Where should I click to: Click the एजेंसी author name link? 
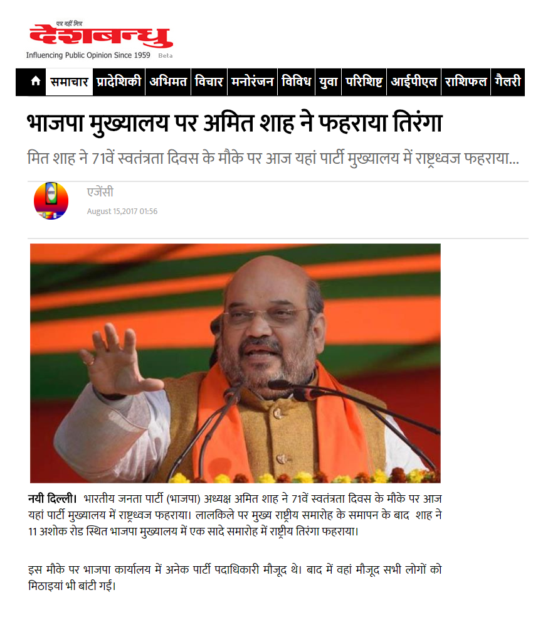click(x=100, y=192)
